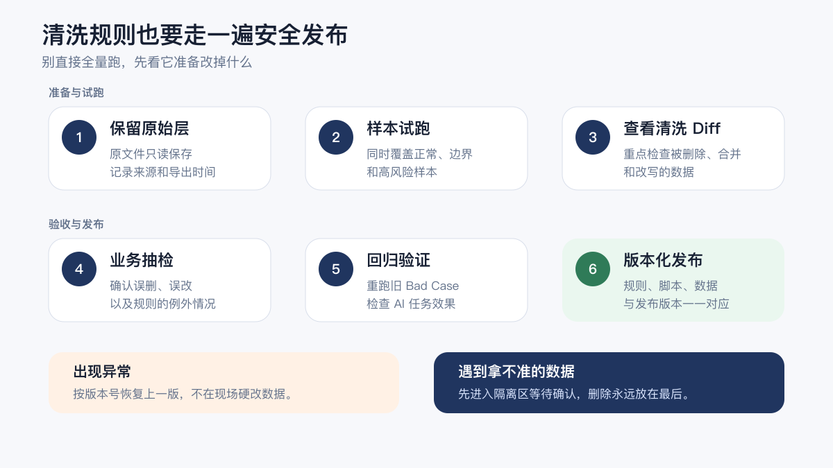Click the 准备与试跑 section label
The height and width of the screenshot is (468, 833).
coord(76,93)
